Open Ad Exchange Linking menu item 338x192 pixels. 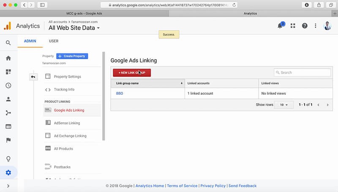(x=70, y=136)
